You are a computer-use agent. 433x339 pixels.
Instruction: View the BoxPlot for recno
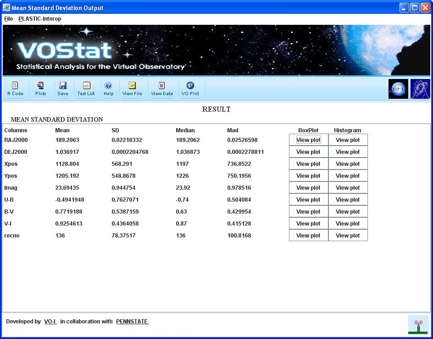[x=308, y=235]
